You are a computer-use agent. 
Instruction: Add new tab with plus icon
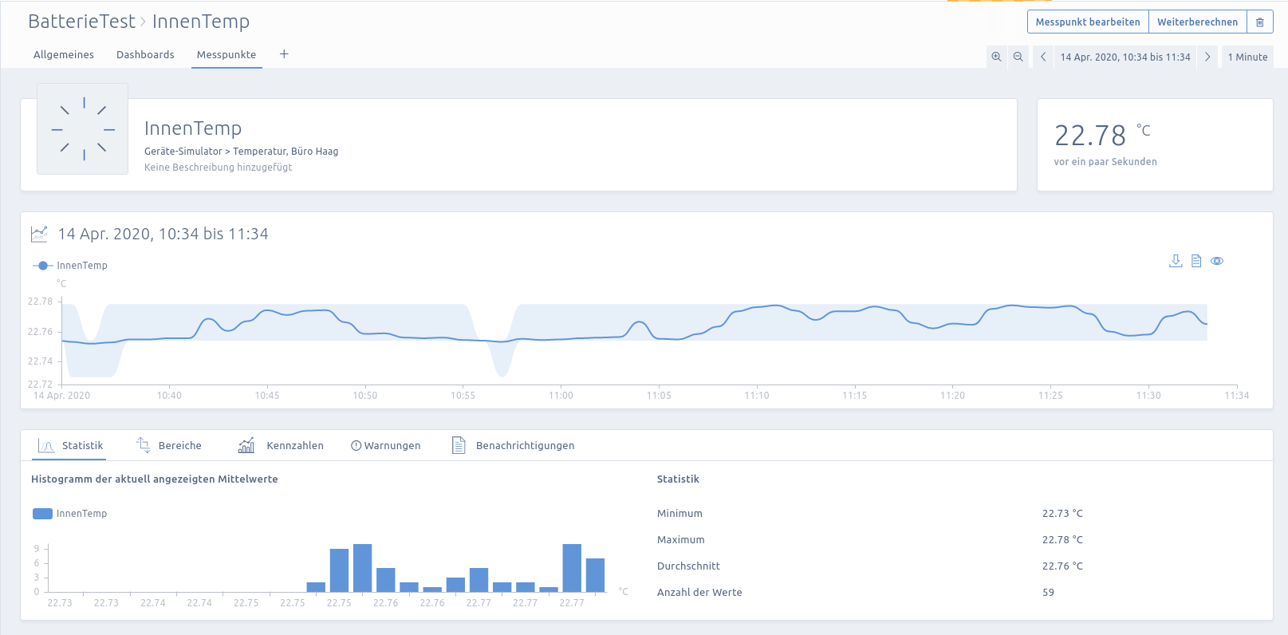pos(284,54)
